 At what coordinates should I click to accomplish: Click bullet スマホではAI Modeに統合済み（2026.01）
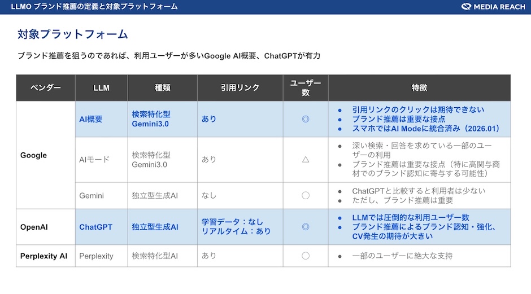click(x=426, y=129)
